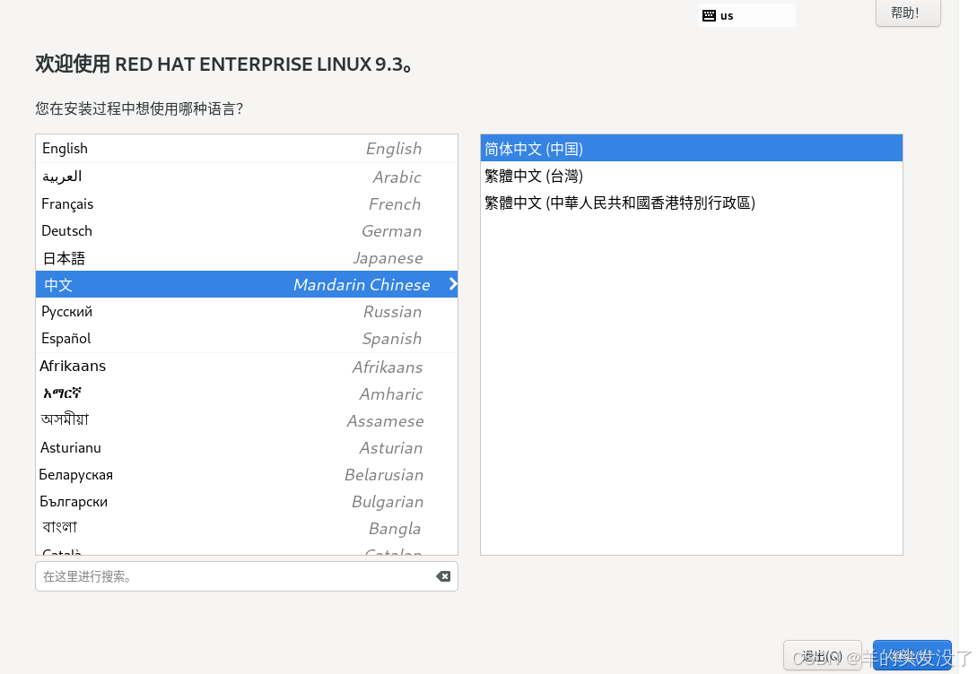
Task: Choose Asturianu Asturian language row
Action: coord(247,448)
